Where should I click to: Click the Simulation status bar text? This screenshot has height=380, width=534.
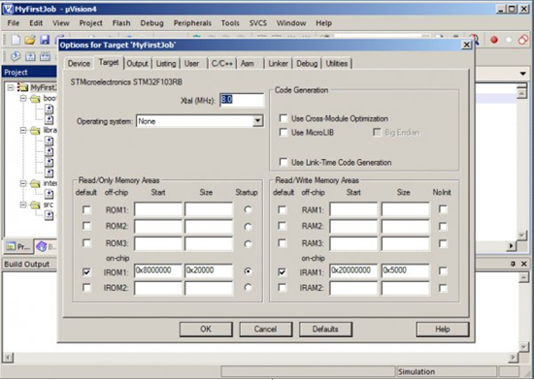(x=417, y=372)
